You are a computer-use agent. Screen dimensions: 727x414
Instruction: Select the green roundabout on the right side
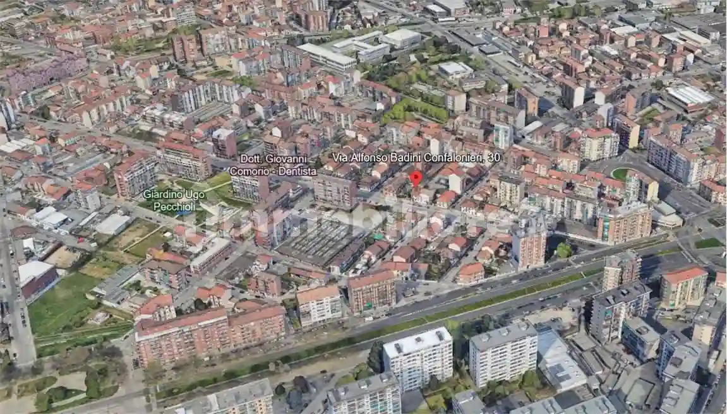pos(621,174)
